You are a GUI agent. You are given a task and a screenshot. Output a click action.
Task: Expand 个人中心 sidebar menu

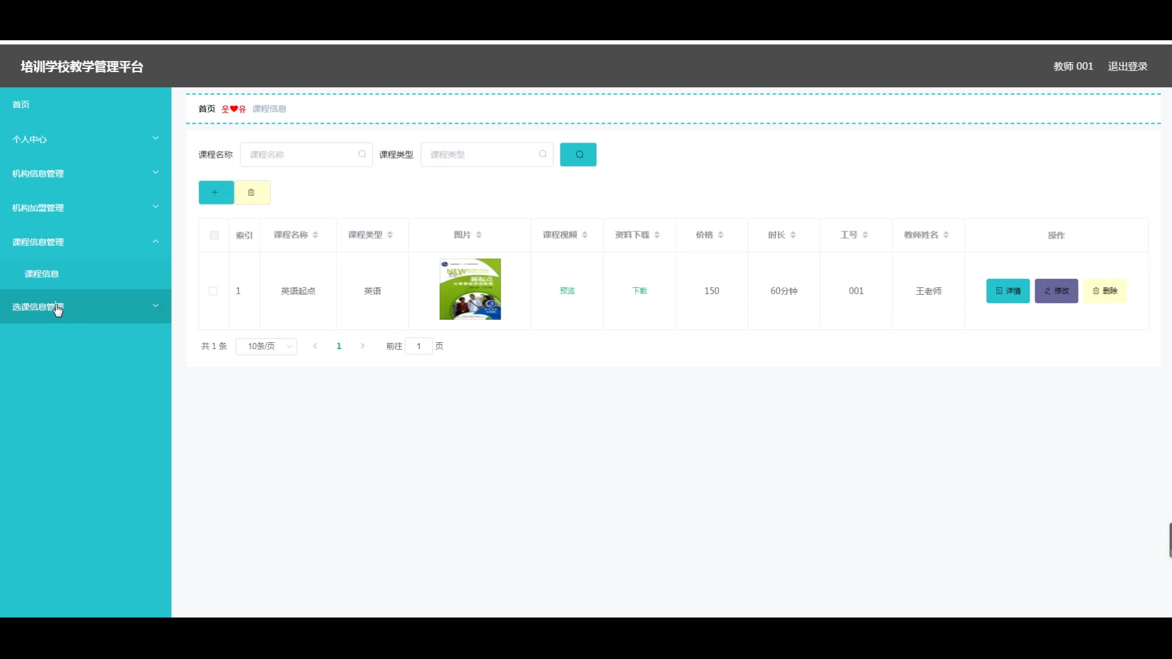(85, 139)
